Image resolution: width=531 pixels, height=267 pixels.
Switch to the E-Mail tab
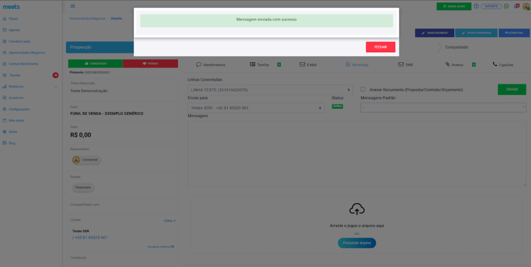308,65
